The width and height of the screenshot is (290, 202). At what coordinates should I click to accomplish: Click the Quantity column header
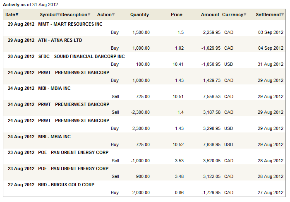[139, 14]
